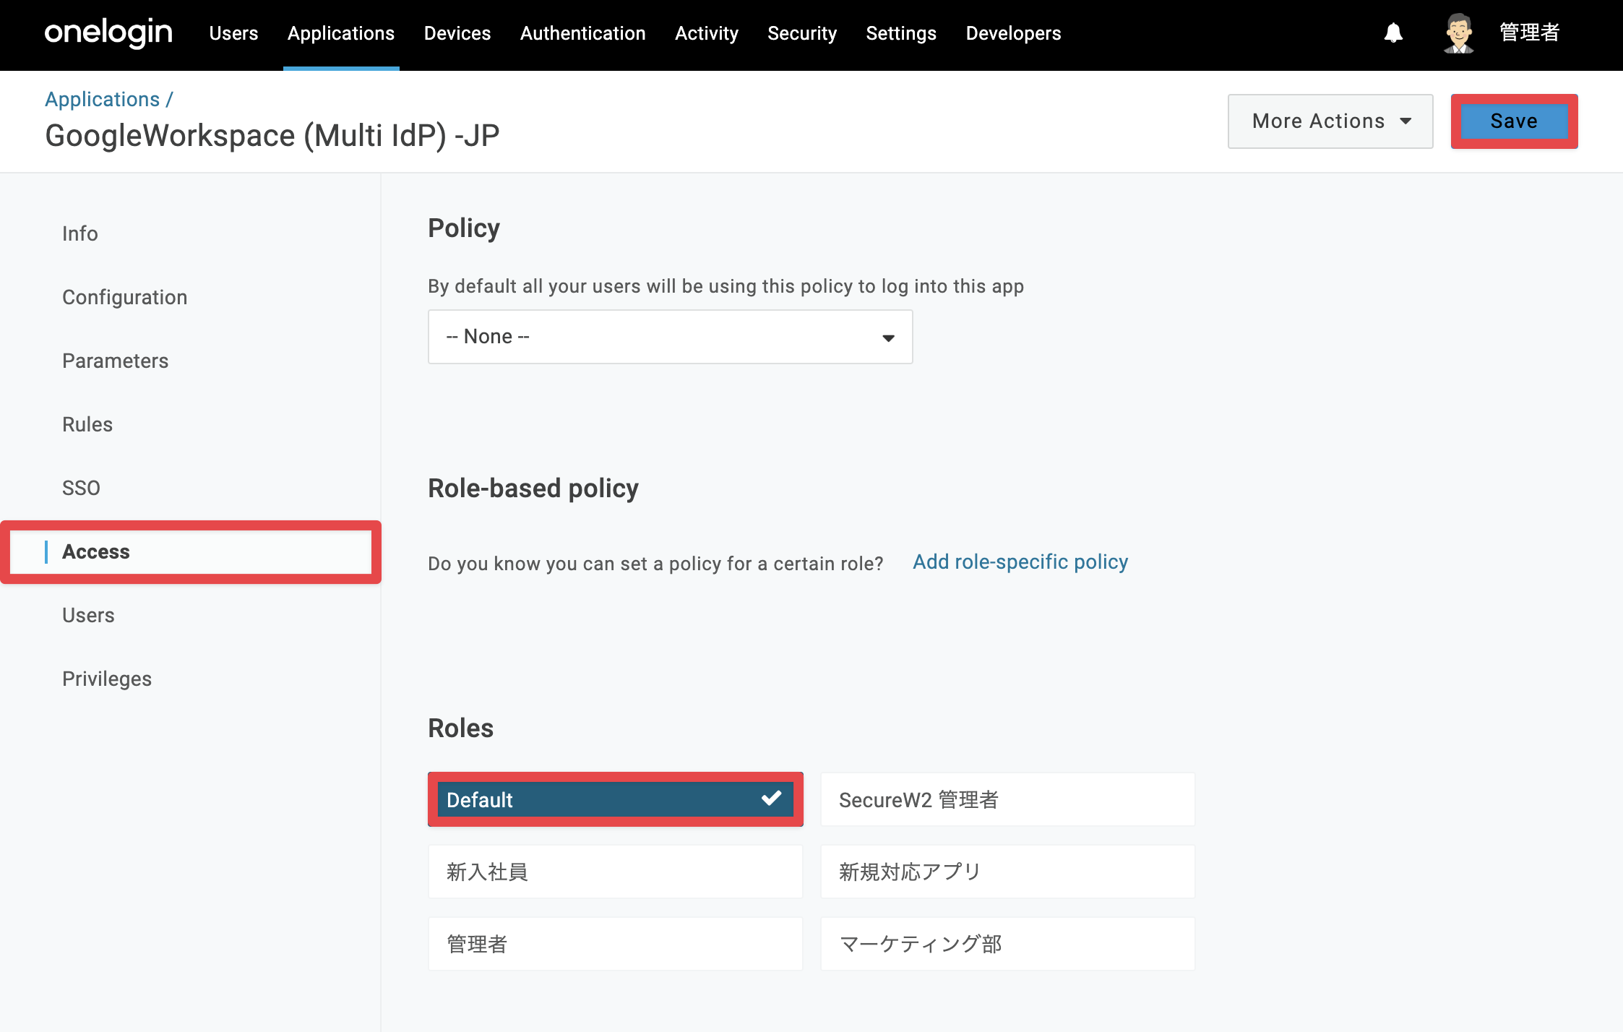Select the 新規対応アプリ role

[1007, 872]
